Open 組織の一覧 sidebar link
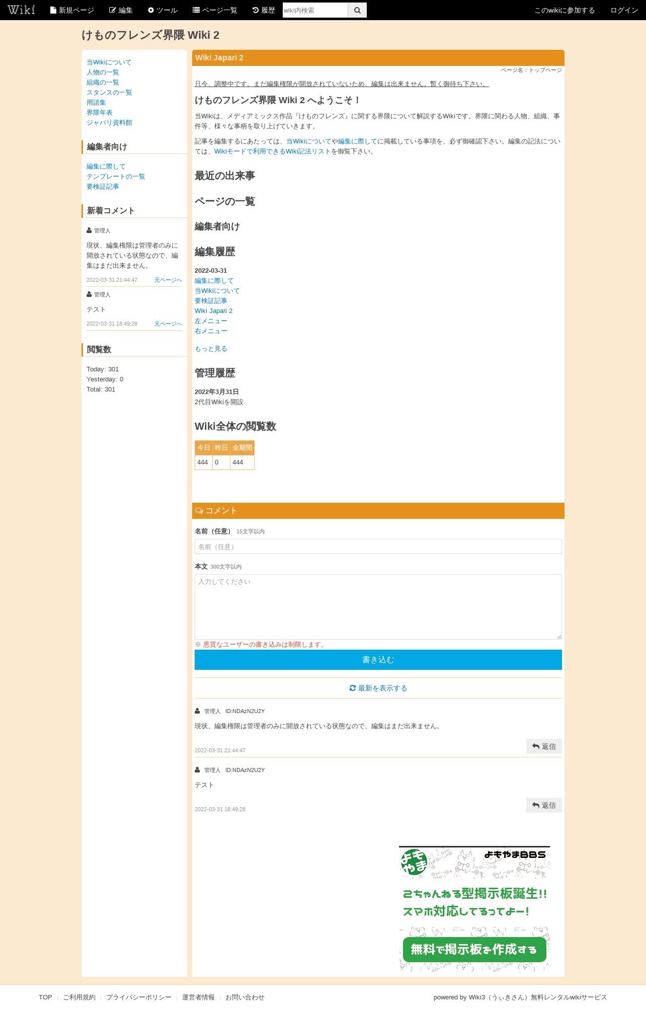The height and width of the screenshot is (1010, 646). [103, 83]
